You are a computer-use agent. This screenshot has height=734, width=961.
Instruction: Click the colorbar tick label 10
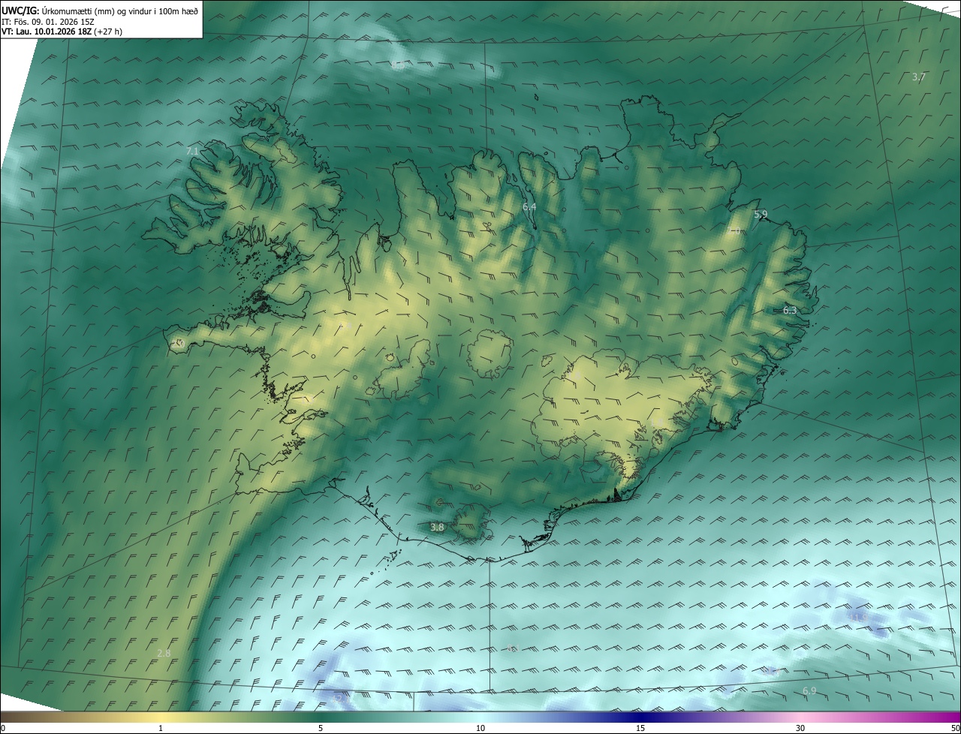coord(480,728)
